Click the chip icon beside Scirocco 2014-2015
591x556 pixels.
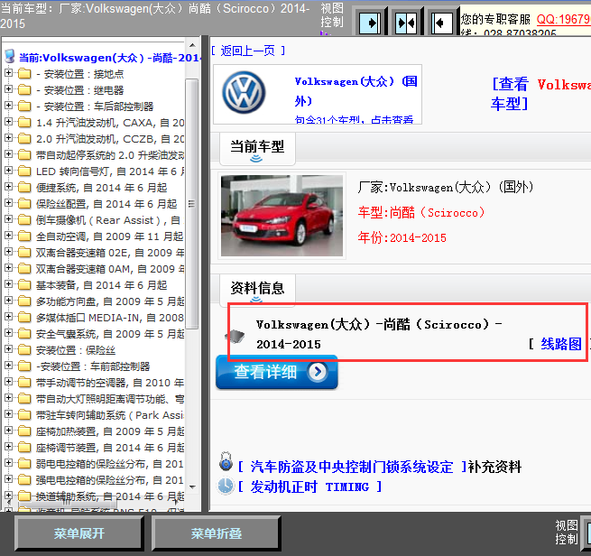[235, 336]
